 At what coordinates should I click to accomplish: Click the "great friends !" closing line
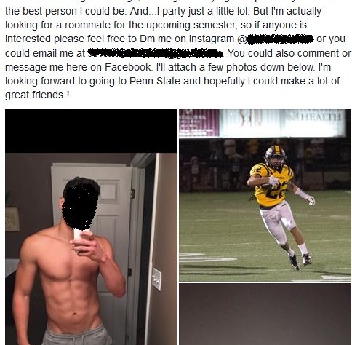point(37,95)
